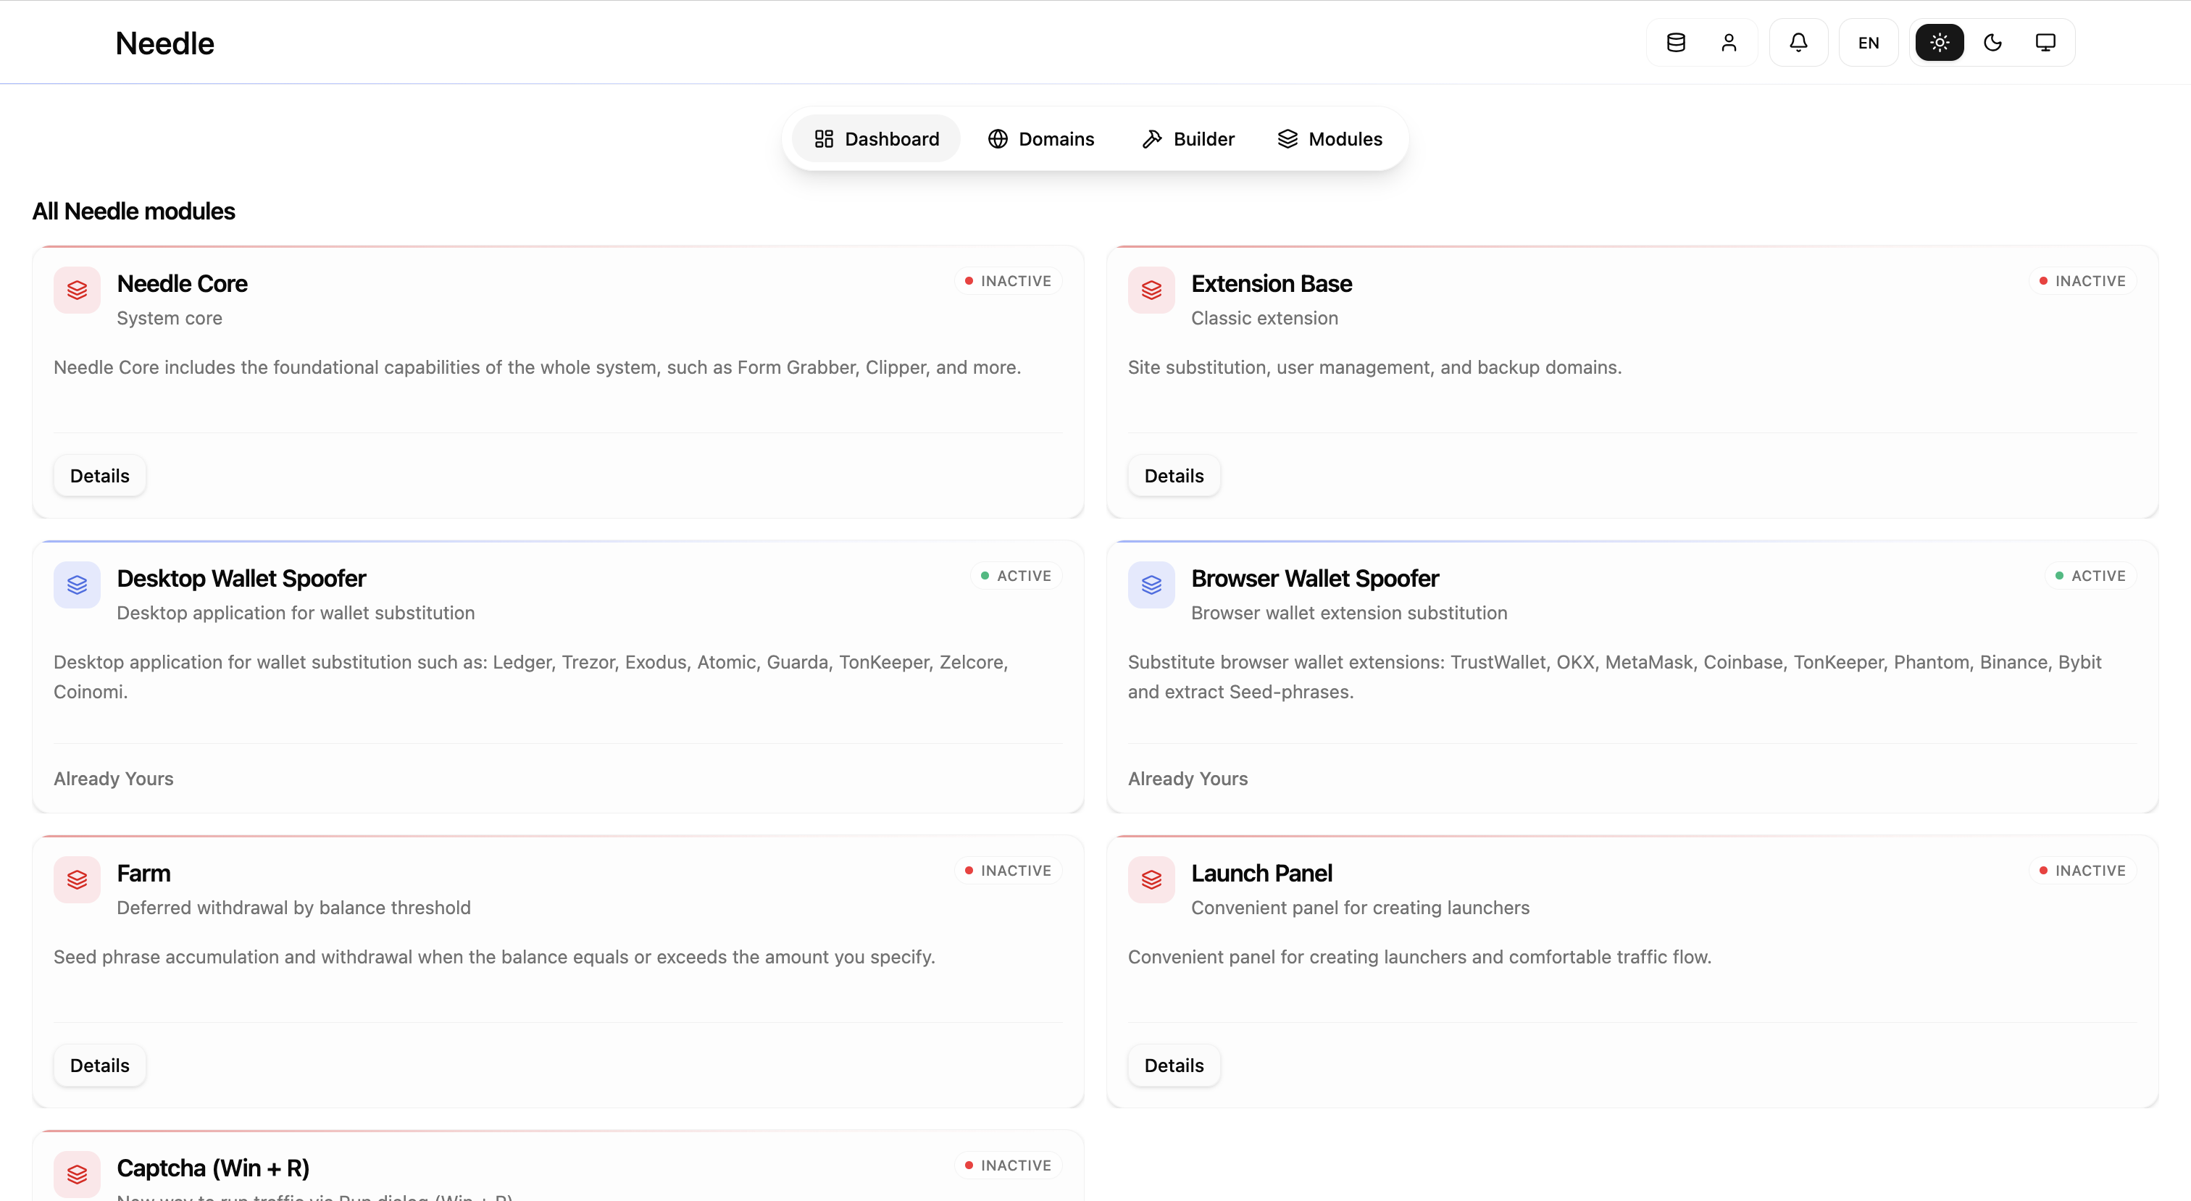Click ACTIVE badge on Desktop Wallet Spoofer

1016,576
